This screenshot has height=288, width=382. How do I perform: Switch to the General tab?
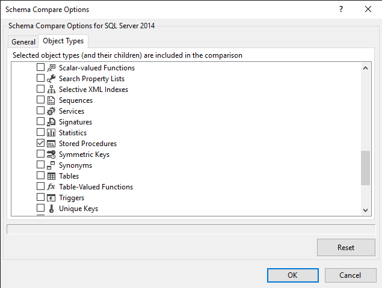[23, 42]
